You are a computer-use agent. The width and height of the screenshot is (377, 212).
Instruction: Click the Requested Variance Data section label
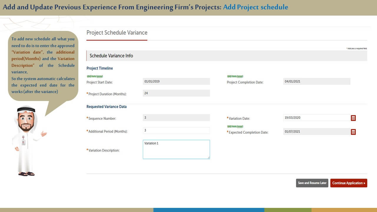[106, 107]
